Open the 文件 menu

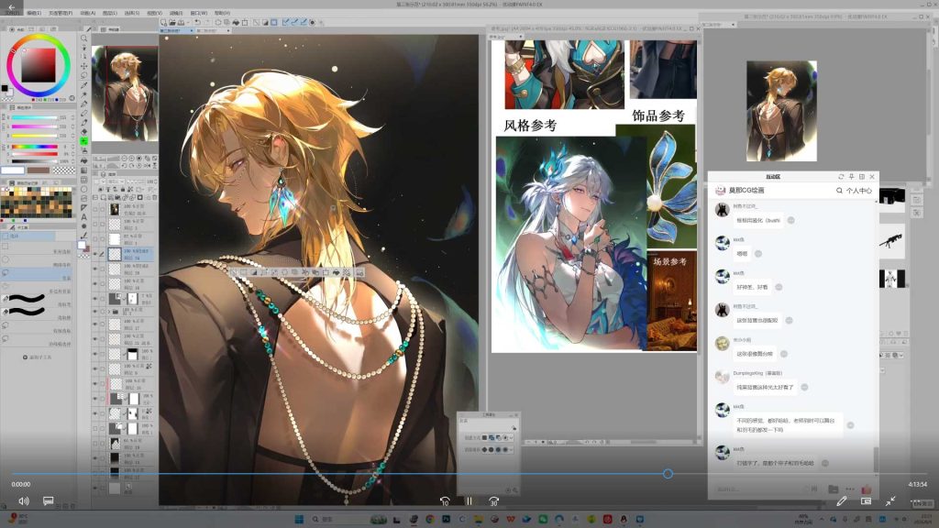point(11,13)
